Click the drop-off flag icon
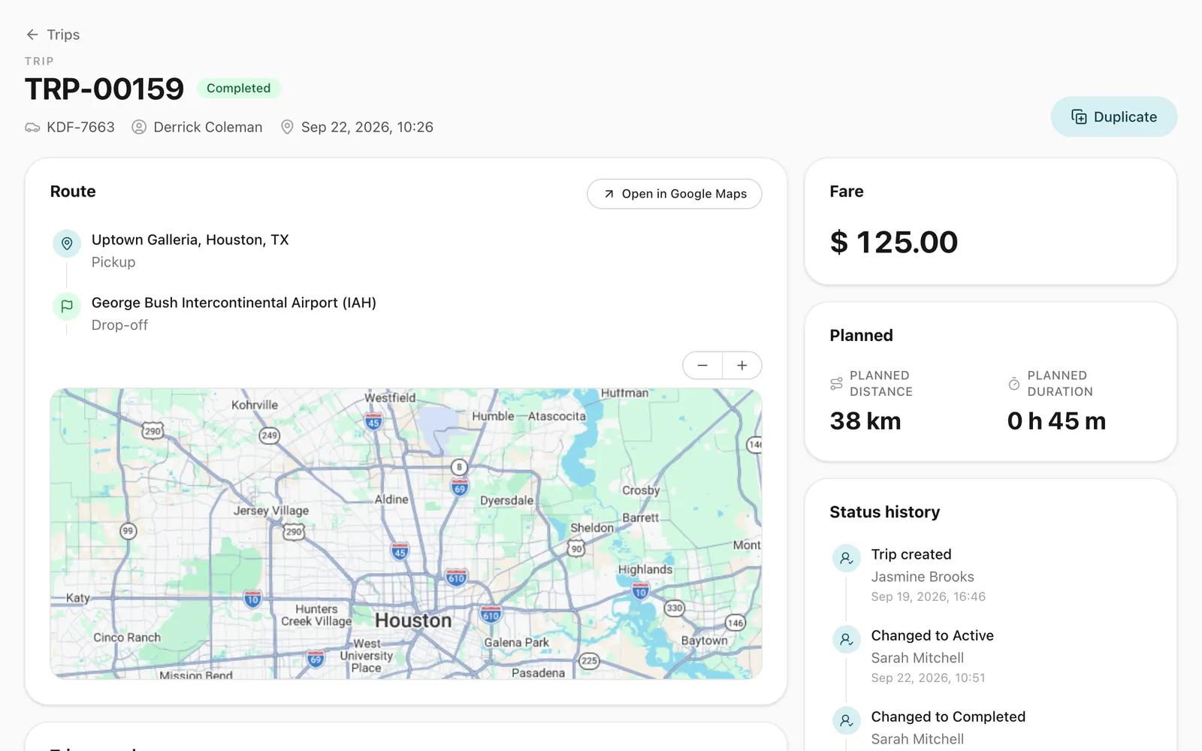 click(x=67, y=306)
